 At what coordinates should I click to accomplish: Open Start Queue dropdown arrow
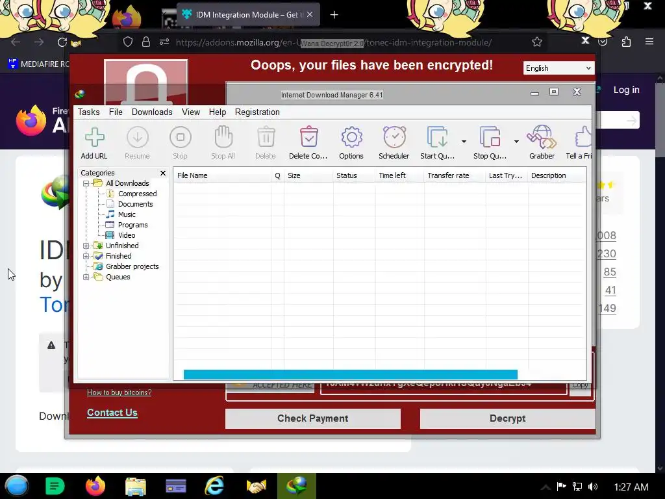click(464, 141)
